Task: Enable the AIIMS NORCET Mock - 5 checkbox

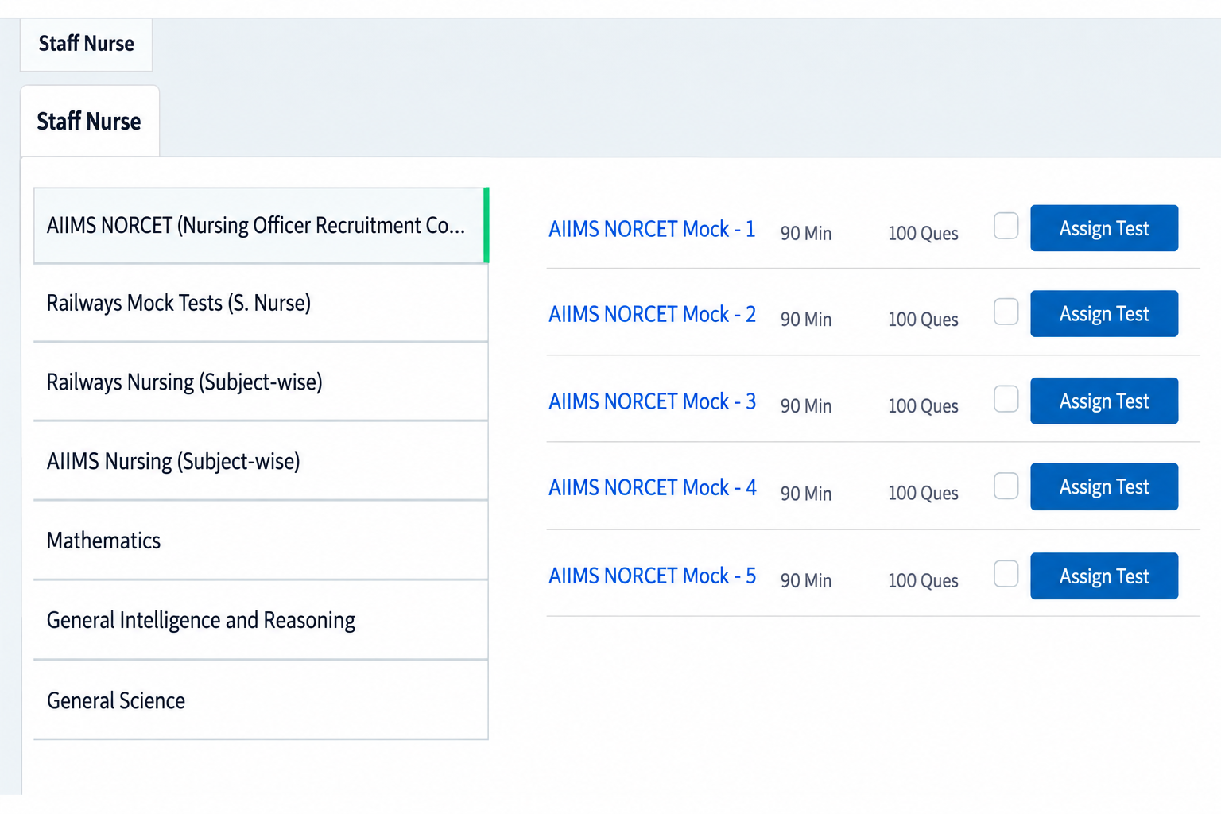Action: [1006, 573]
